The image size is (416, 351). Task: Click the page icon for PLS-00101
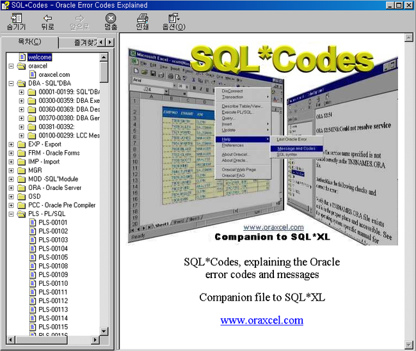33,222
